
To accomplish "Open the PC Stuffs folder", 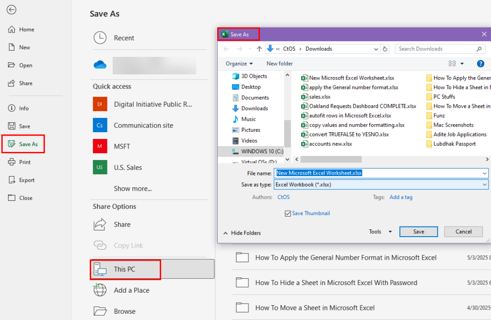I will (441, 97).
